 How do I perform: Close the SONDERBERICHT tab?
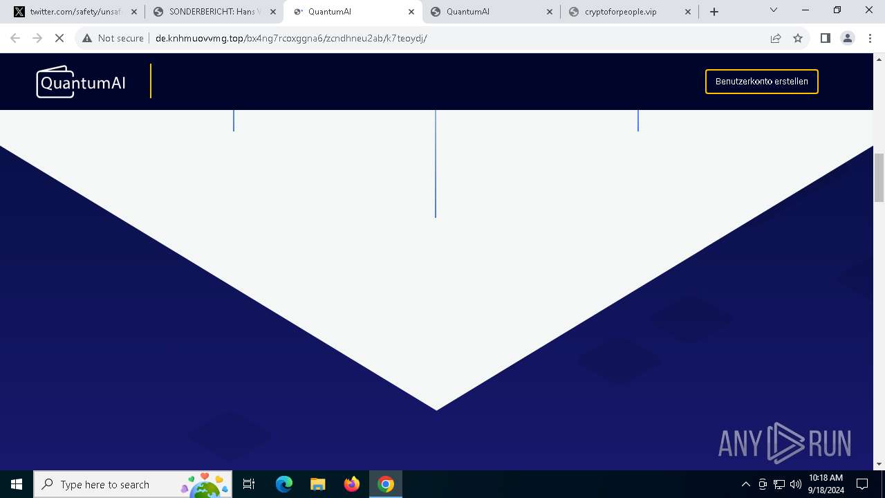pos(272,12)
